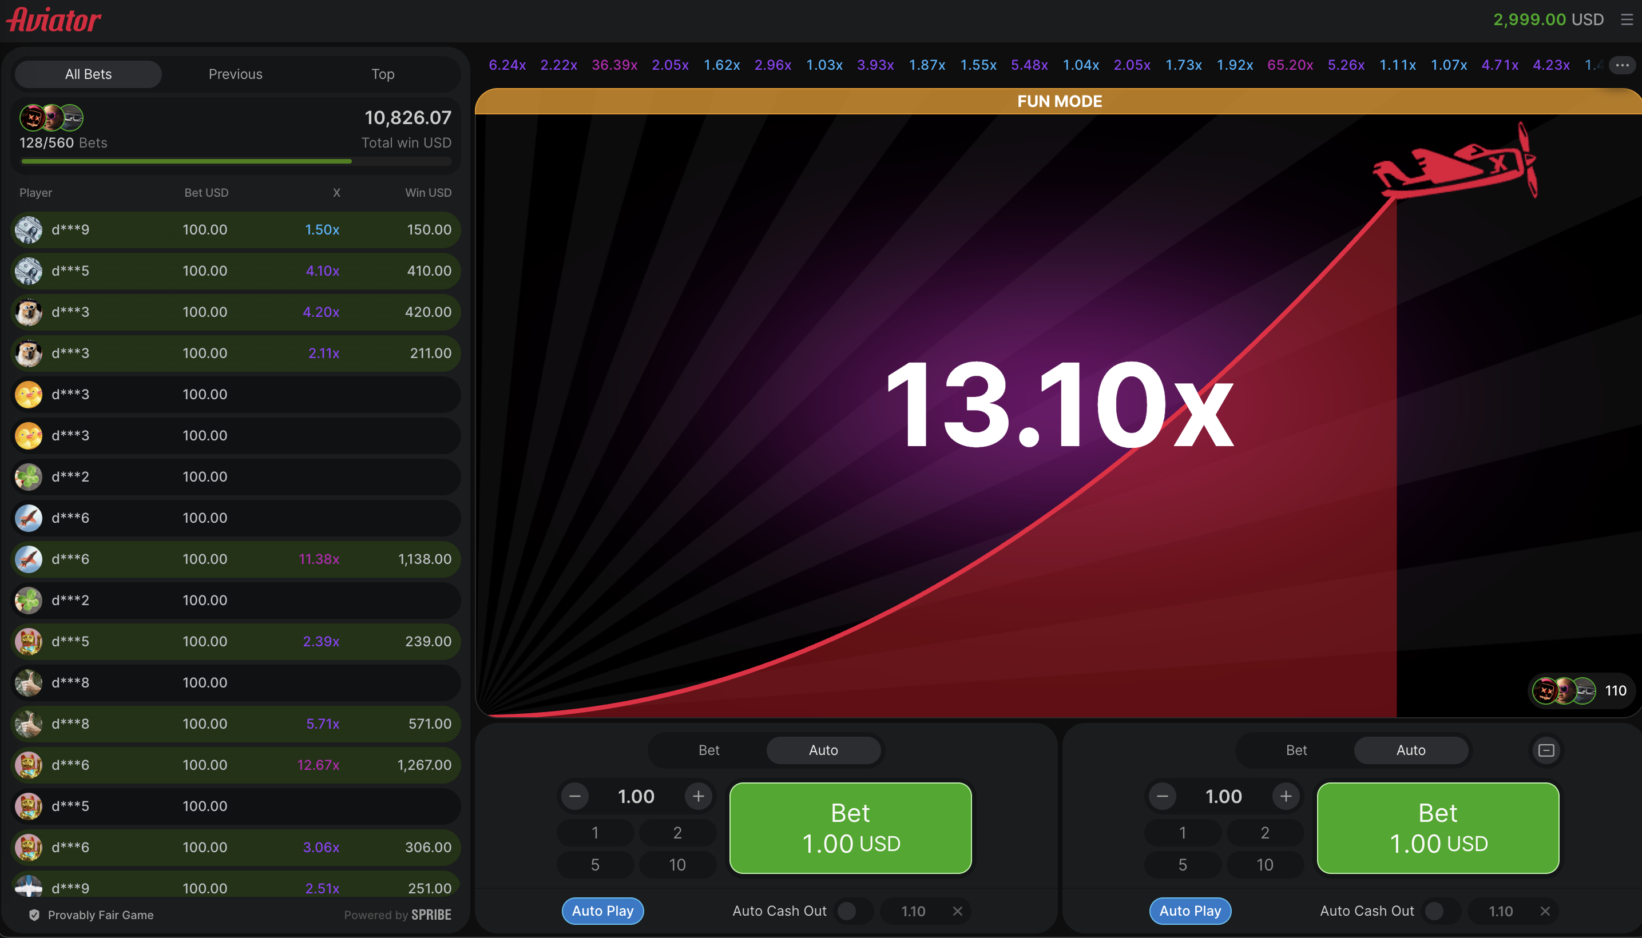
Task: Click avatar of d***6 with 3.06x
Action: pyautogui.click(x=29, y=847)
